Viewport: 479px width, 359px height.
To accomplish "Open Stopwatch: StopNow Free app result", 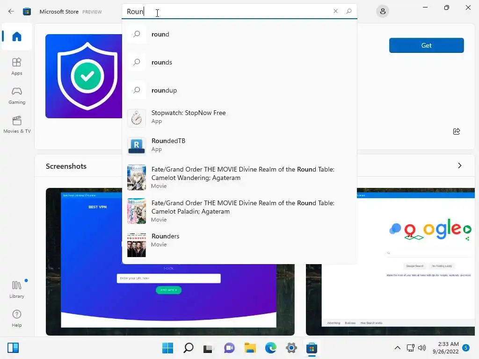I will click(x=239, y=117).
